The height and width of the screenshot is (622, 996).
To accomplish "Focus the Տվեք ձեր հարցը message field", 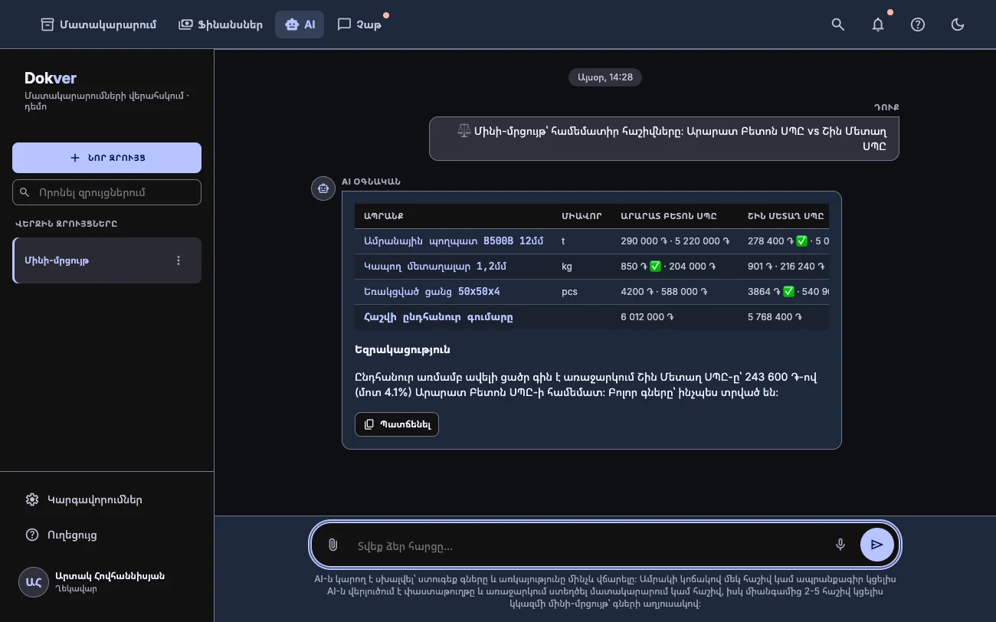I will point(588,546).
